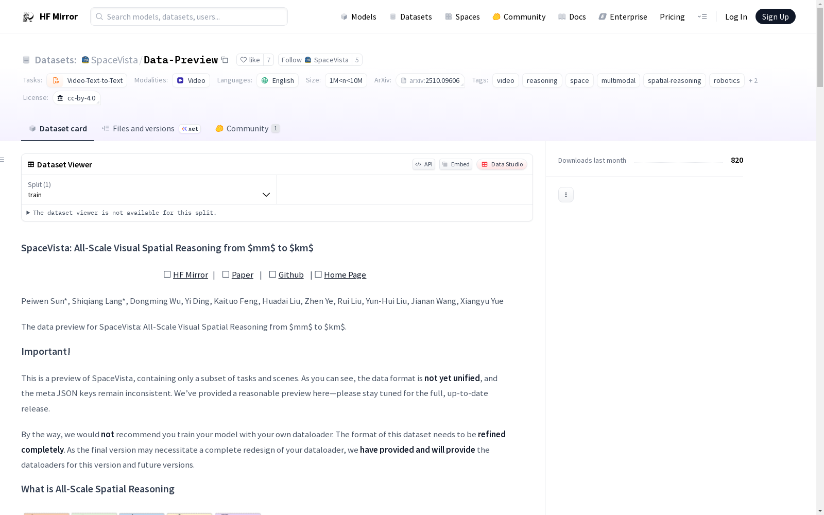Visit the Pricing page
This screenshot has height=515, width=824.
pyautogui.click(x=672, y=16)
